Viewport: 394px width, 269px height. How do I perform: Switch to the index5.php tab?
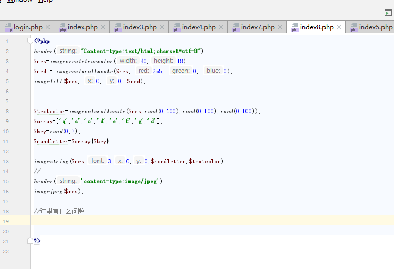pos(370,27)
